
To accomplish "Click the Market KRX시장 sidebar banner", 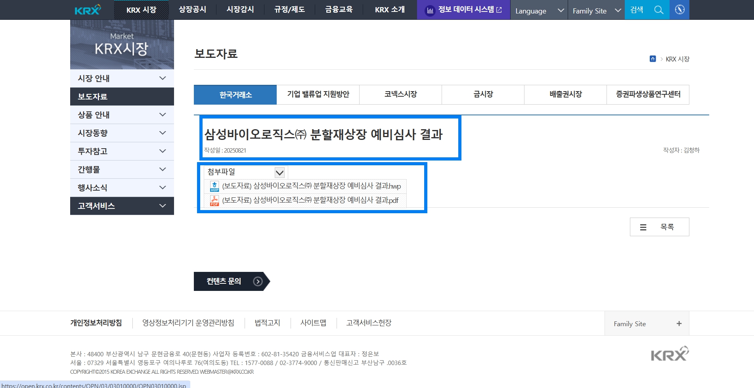I will click(x=122, y=44).
